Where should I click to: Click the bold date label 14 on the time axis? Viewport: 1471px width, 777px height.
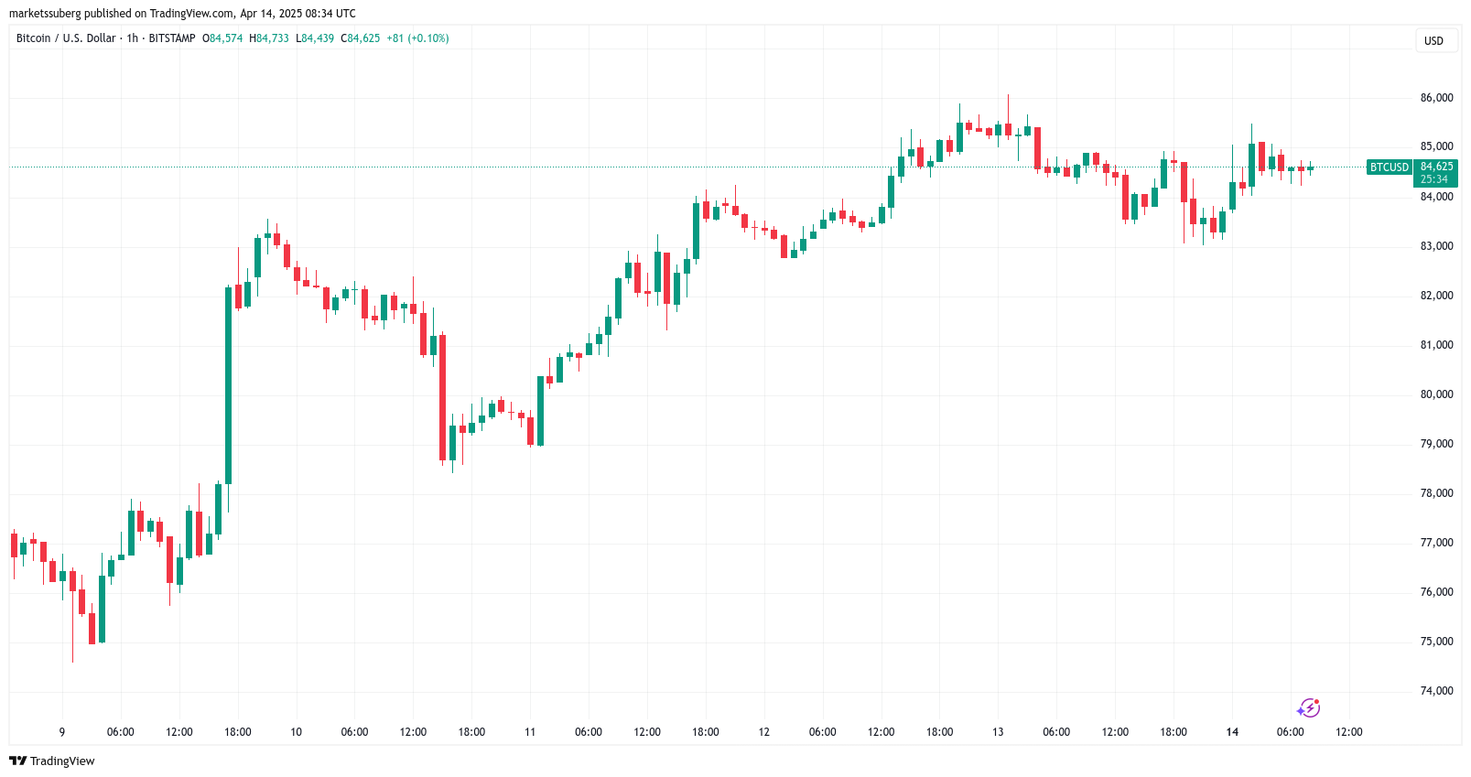1232,732
